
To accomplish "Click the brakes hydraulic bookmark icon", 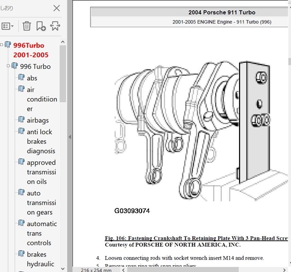I will (x=21, y=254).
